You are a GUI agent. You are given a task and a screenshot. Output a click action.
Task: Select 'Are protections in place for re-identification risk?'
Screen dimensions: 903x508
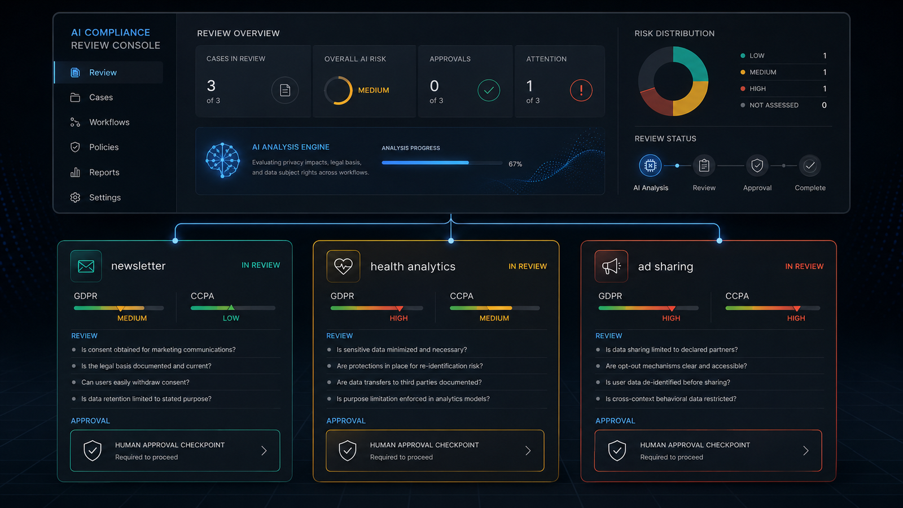point(410,366)
